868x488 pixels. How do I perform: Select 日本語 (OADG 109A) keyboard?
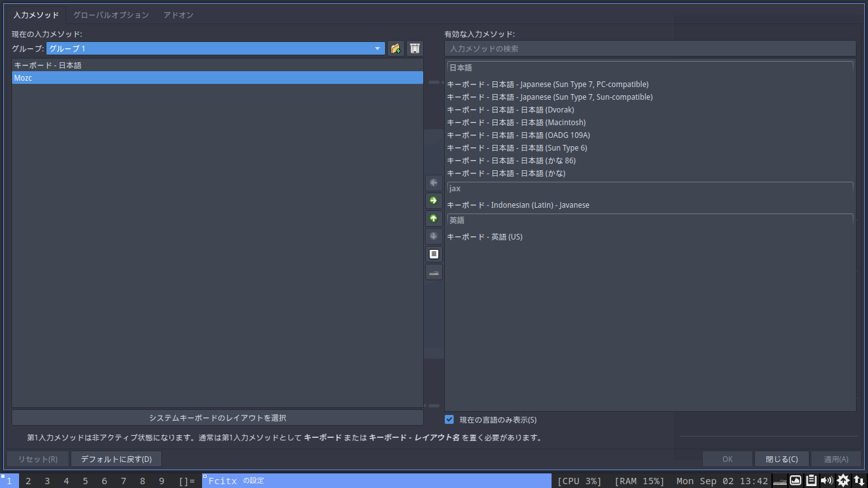(650, 135)
